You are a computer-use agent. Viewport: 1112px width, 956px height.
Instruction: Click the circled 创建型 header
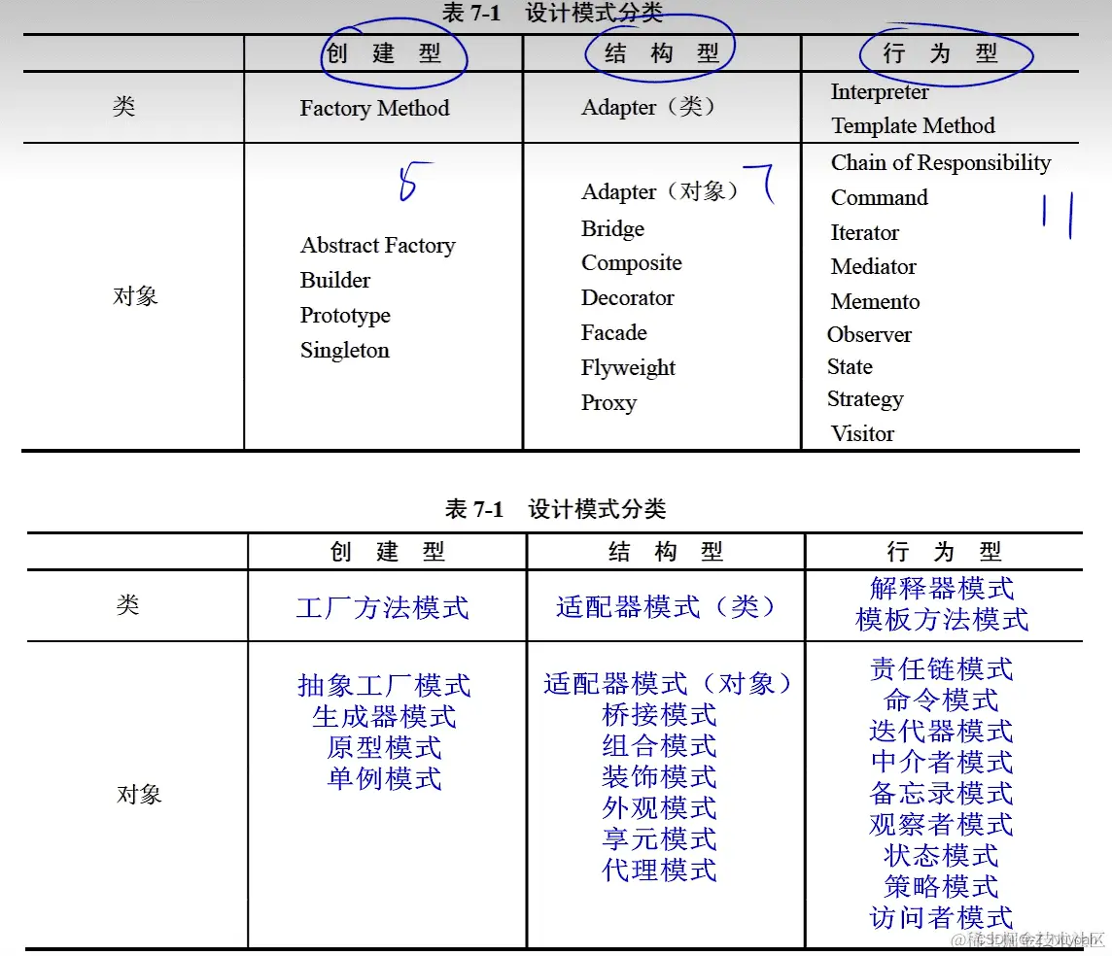pos(393,53)
